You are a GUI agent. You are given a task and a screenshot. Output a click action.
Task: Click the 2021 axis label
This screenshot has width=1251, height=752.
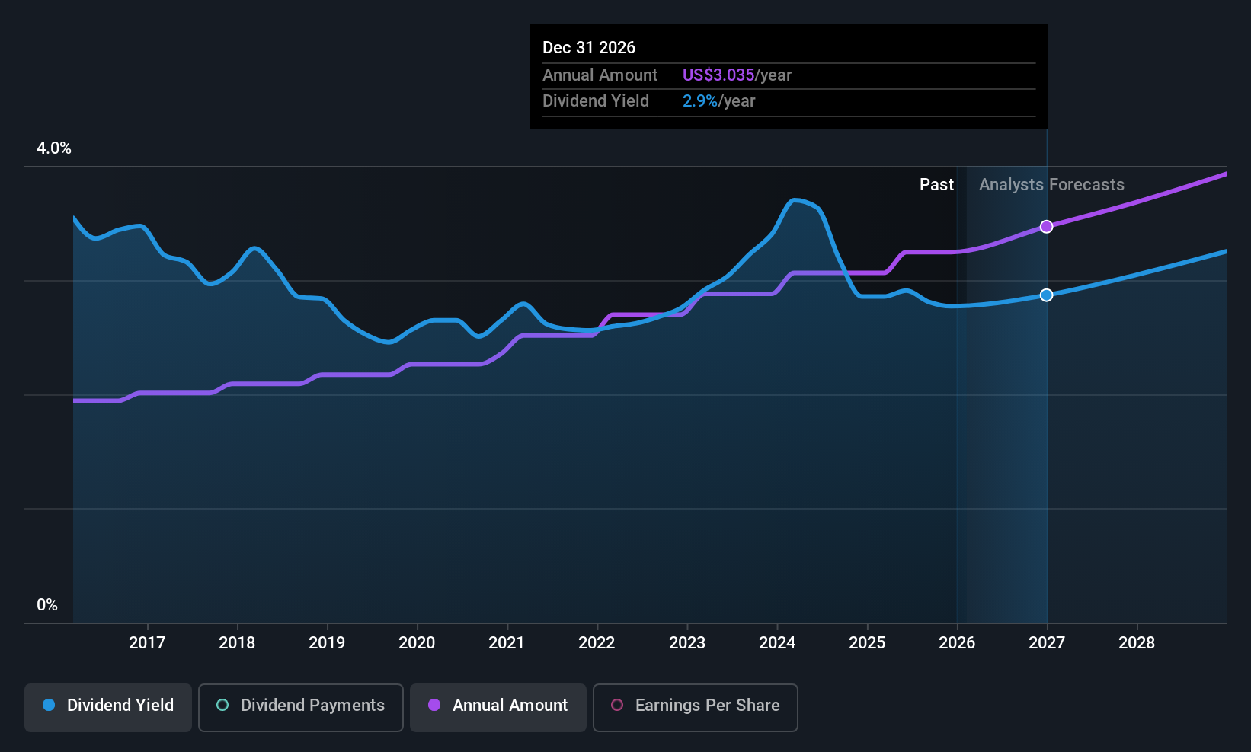click(507, 643)
